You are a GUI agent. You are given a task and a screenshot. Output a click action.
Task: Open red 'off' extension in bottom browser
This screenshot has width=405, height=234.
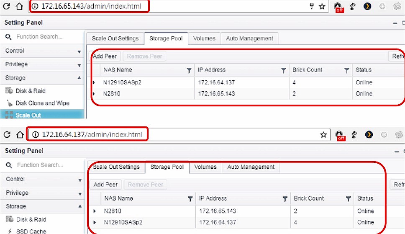pos(340,135)
